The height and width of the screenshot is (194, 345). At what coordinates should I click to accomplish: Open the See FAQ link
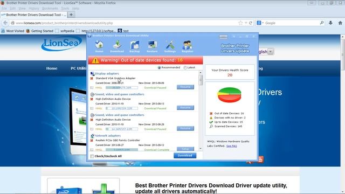231,146
